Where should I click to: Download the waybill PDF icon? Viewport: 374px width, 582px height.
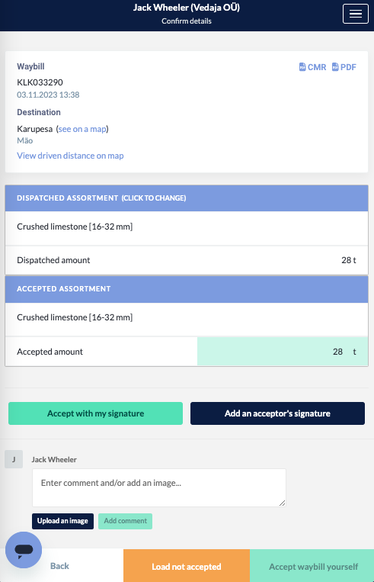click(x=335, y=67)
